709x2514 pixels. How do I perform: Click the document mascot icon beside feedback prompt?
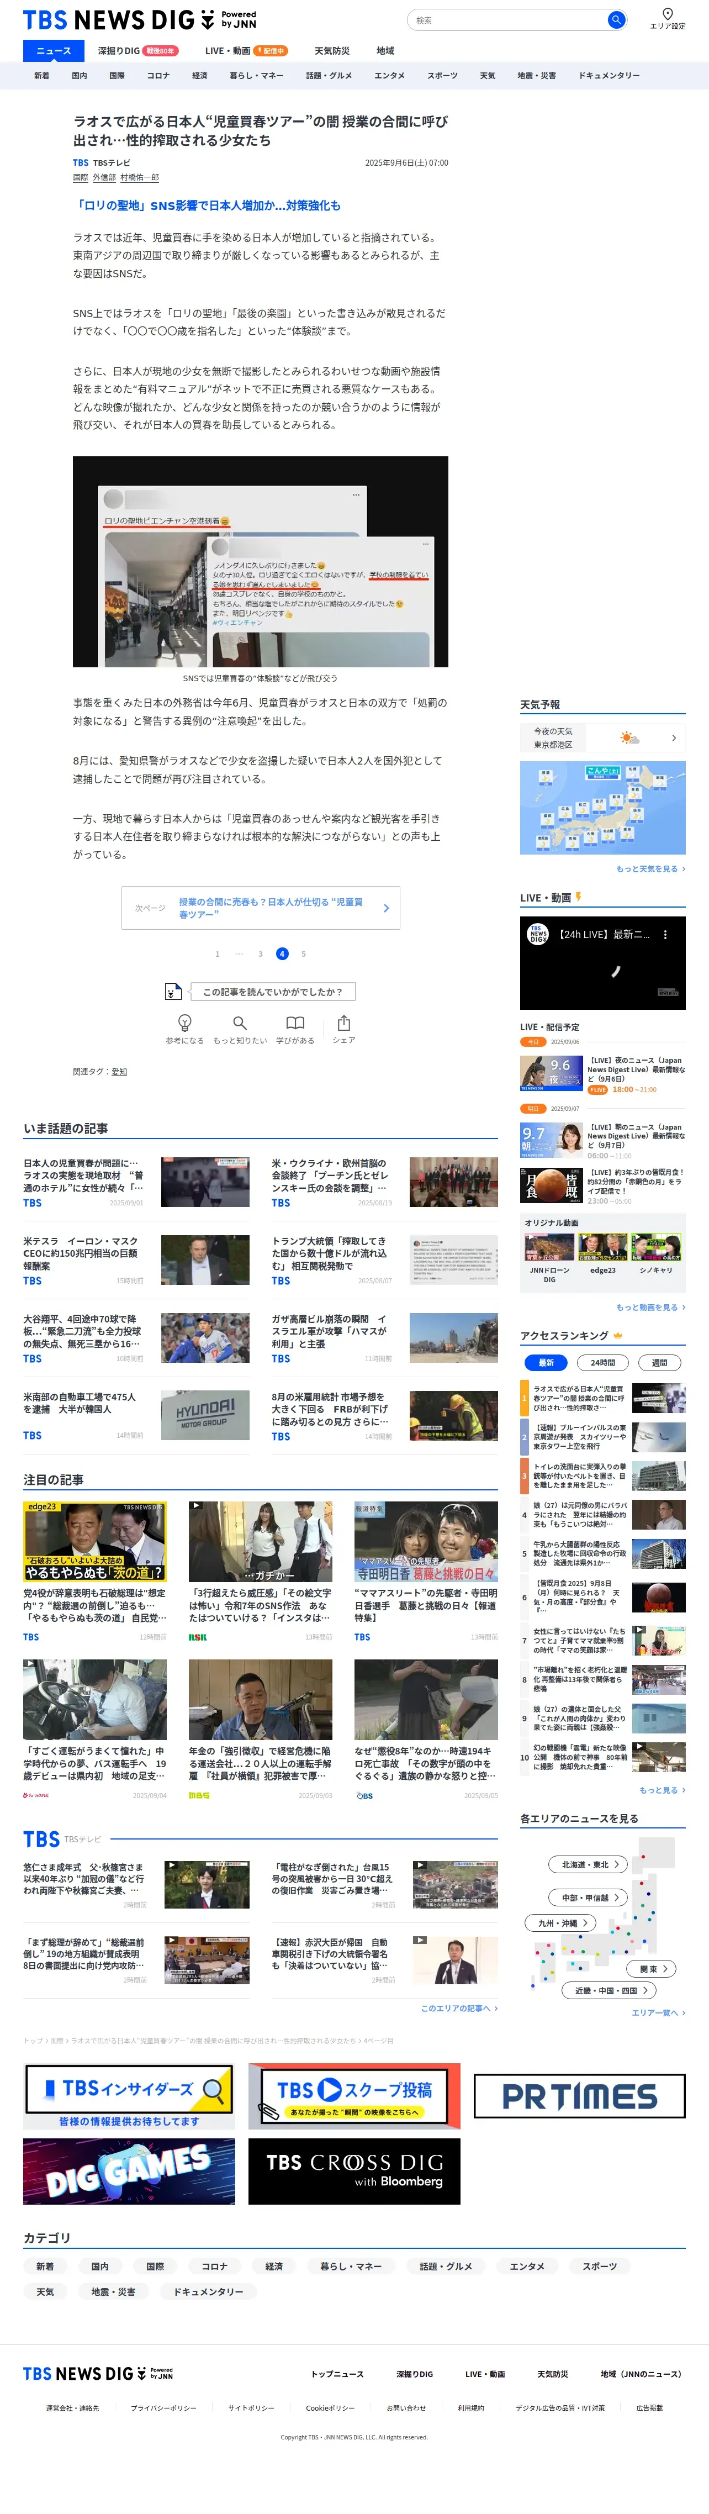point(173,992)
